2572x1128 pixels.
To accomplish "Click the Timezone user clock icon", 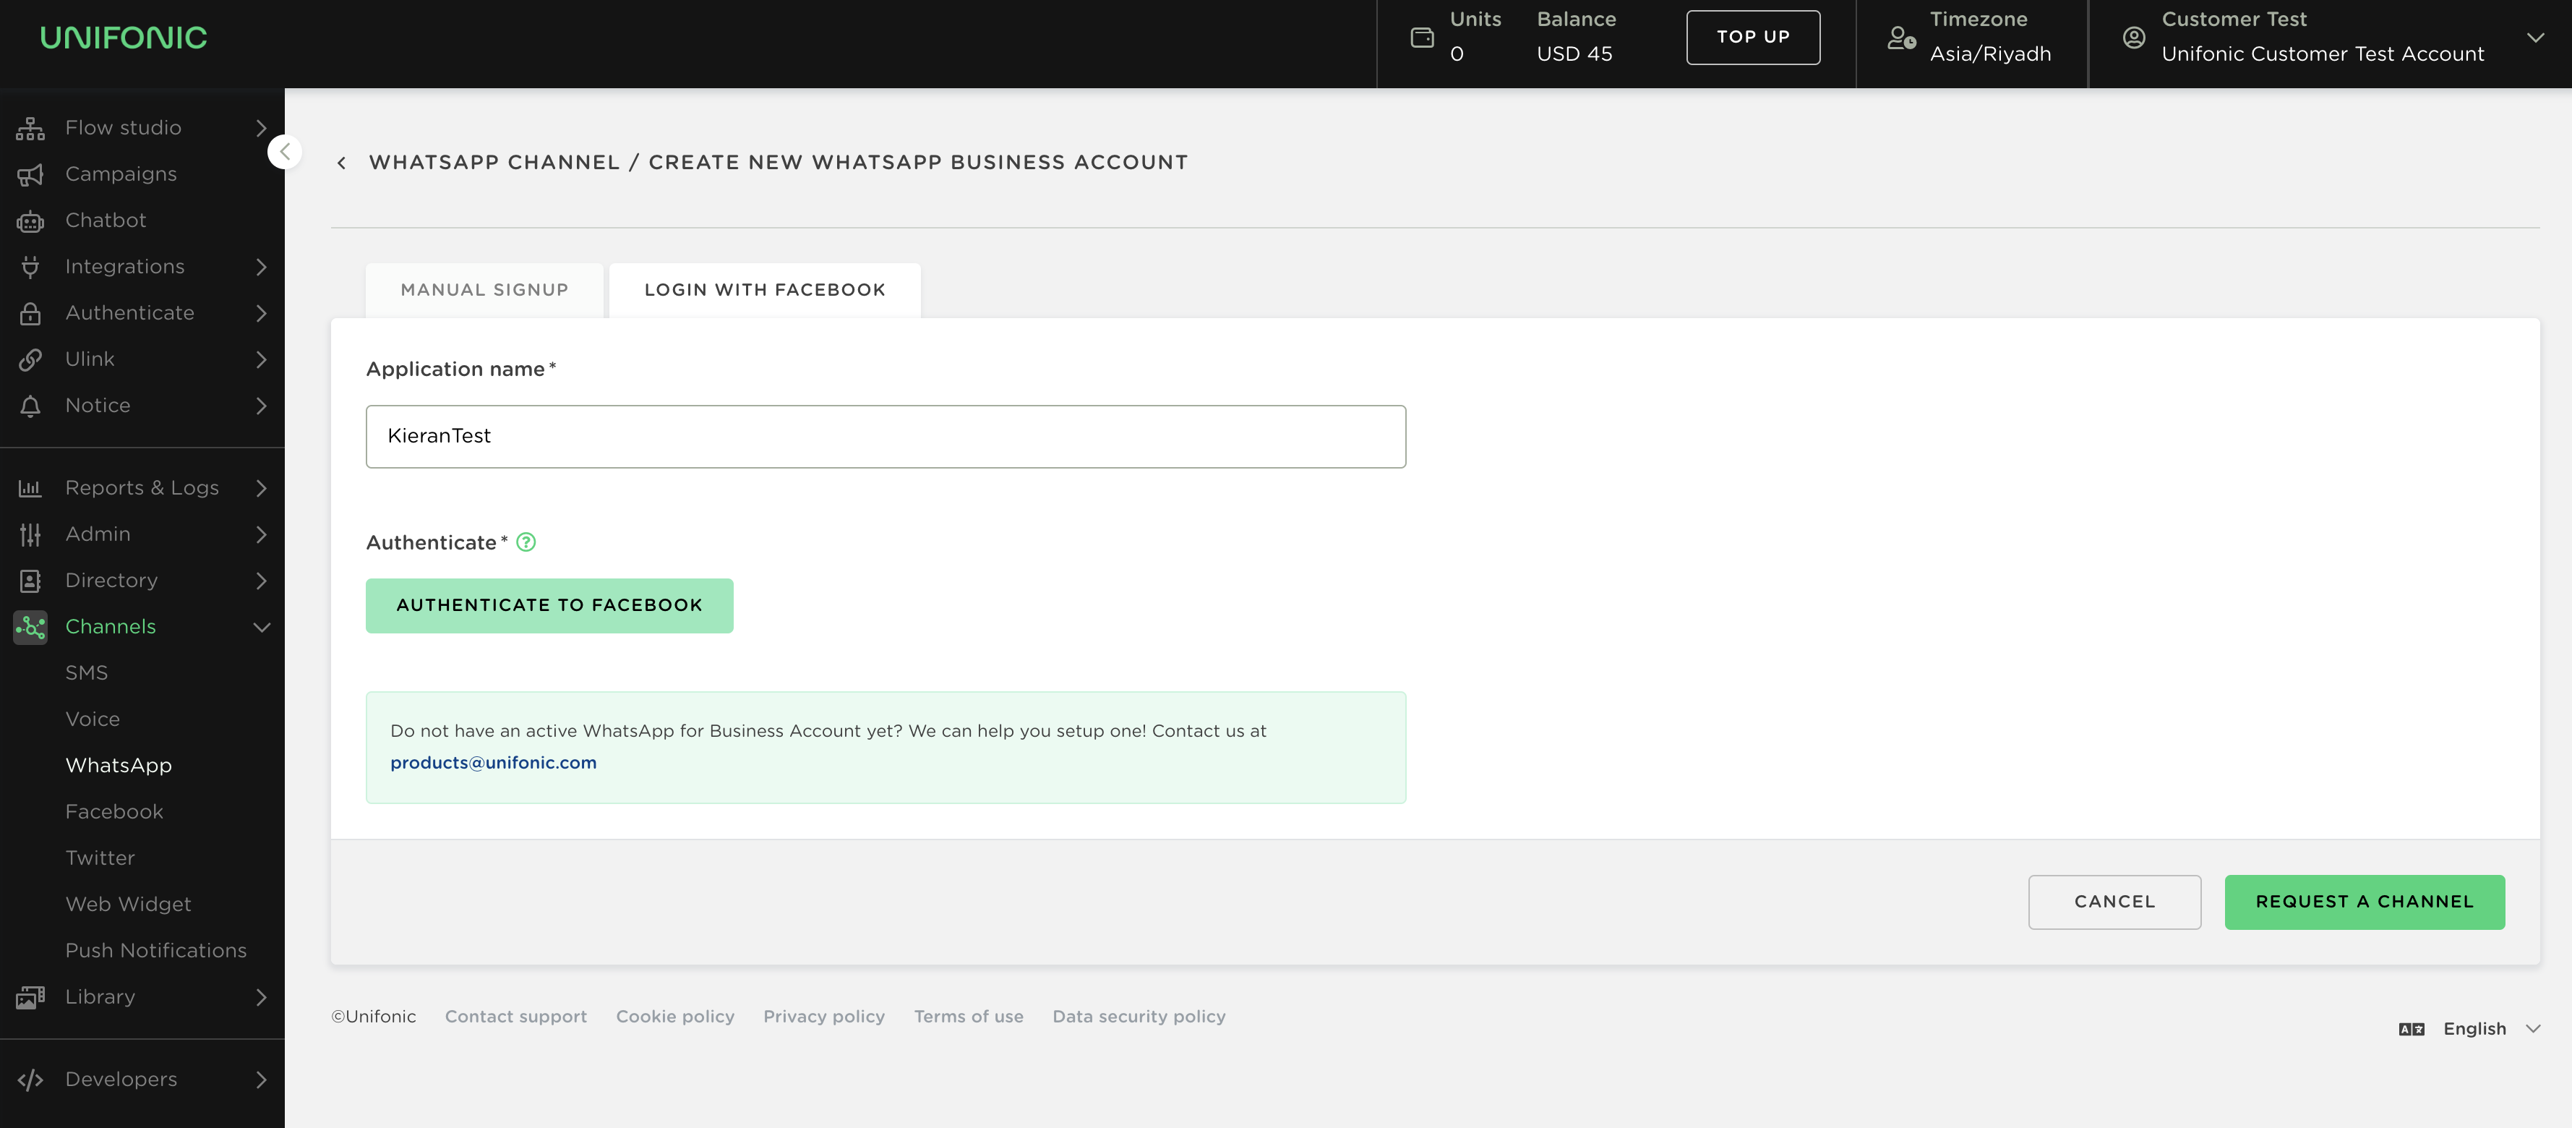I will [1901, 38].
